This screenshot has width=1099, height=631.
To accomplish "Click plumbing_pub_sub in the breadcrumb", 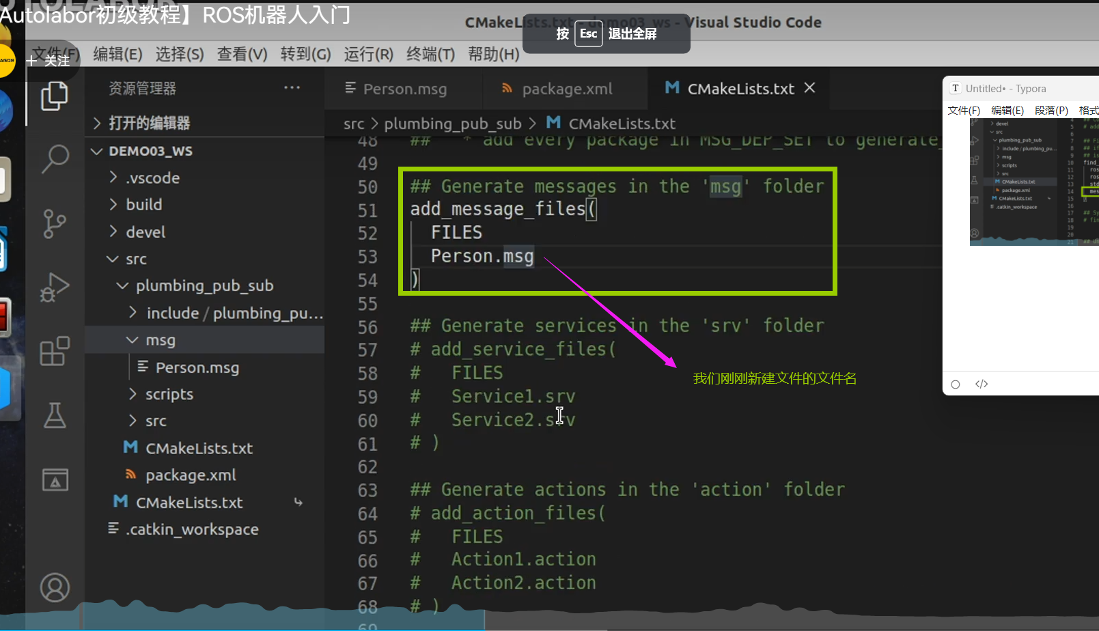I will pos(452,124).
